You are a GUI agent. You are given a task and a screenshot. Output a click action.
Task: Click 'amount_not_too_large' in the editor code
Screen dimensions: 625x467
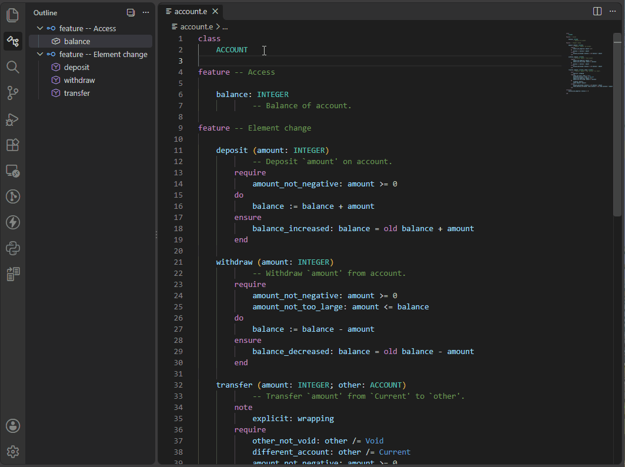pos(298,306)
